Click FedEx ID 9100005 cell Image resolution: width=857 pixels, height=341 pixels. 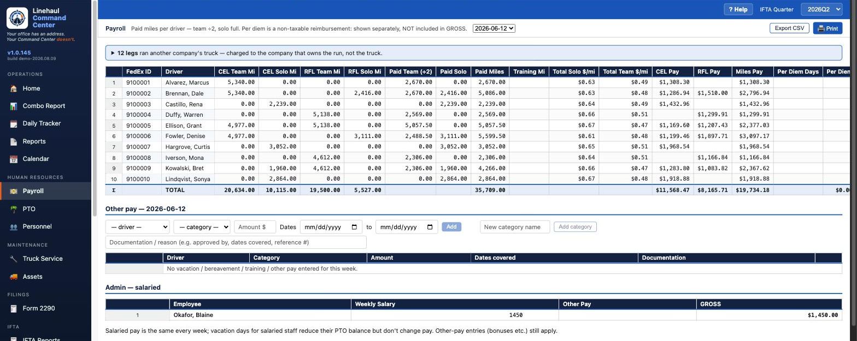(x=142, y=125)
